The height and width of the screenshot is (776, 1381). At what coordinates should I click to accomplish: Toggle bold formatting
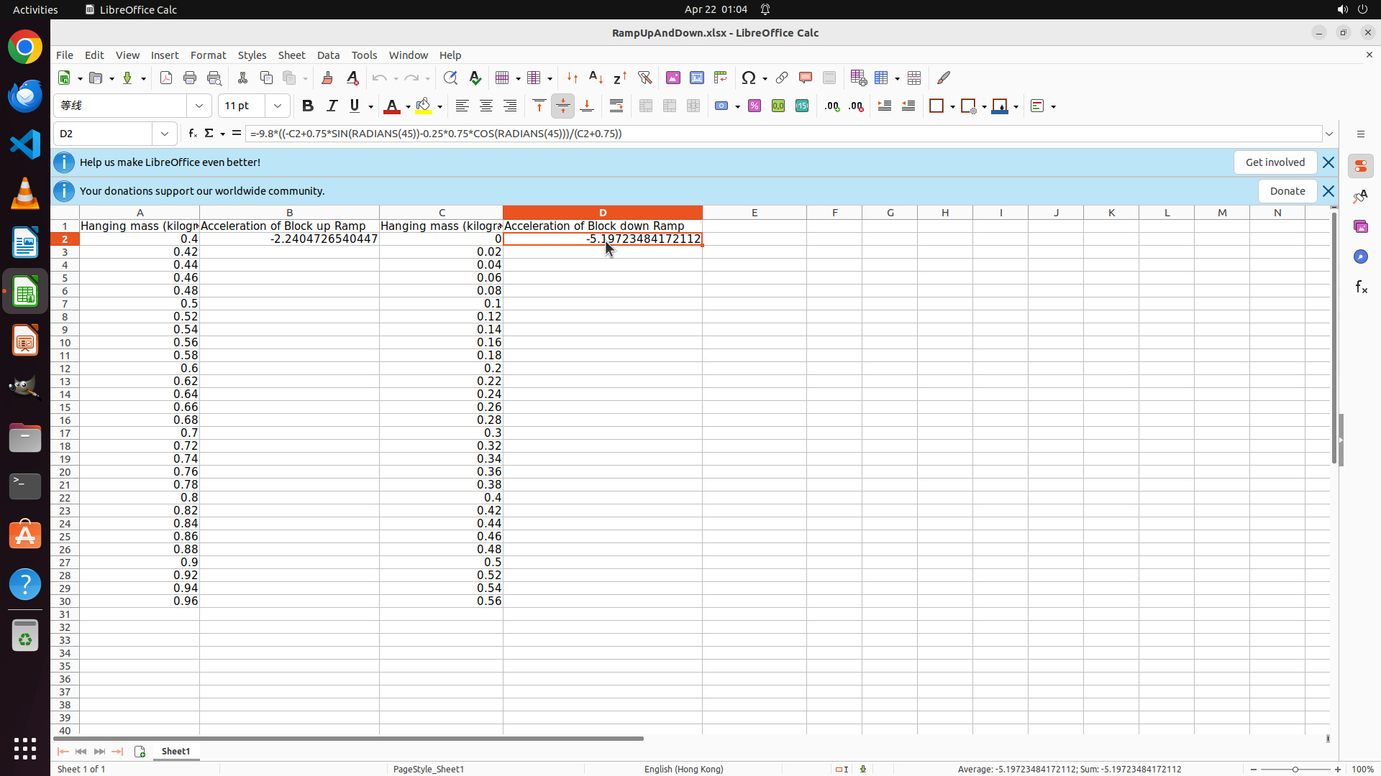pos(308,106)
